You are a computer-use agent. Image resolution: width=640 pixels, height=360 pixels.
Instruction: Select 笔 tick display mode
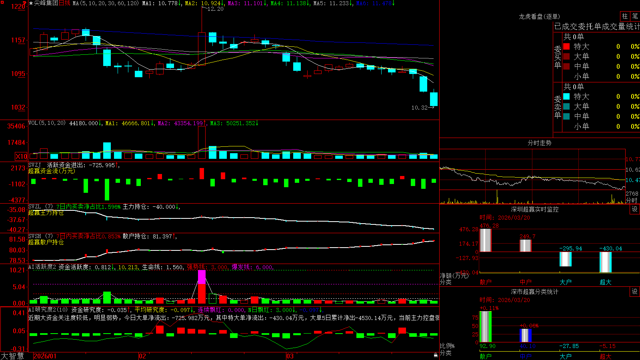coord(635,16)
